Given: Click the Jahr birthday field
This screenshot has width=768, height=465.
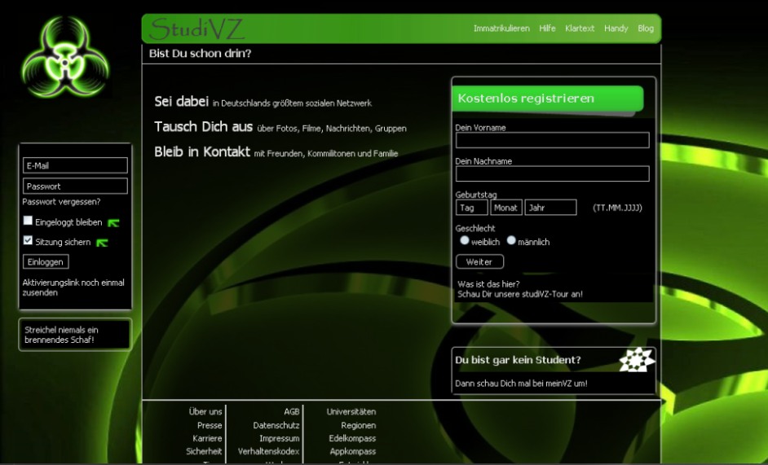Looking at the screenshot, I should (550, 208).
